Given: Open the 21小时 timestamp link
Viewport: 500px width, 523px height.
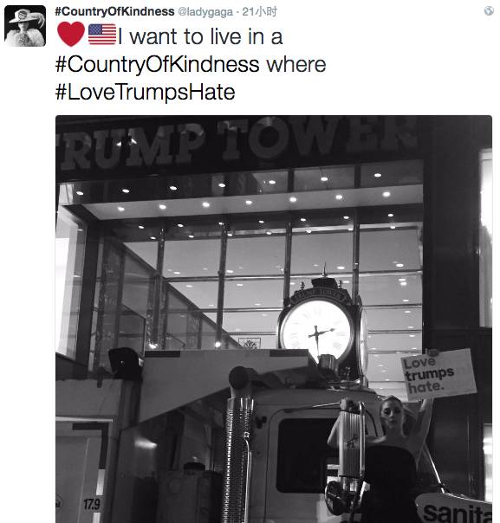Looking at the screenshot, I should (x=259, y=11).
